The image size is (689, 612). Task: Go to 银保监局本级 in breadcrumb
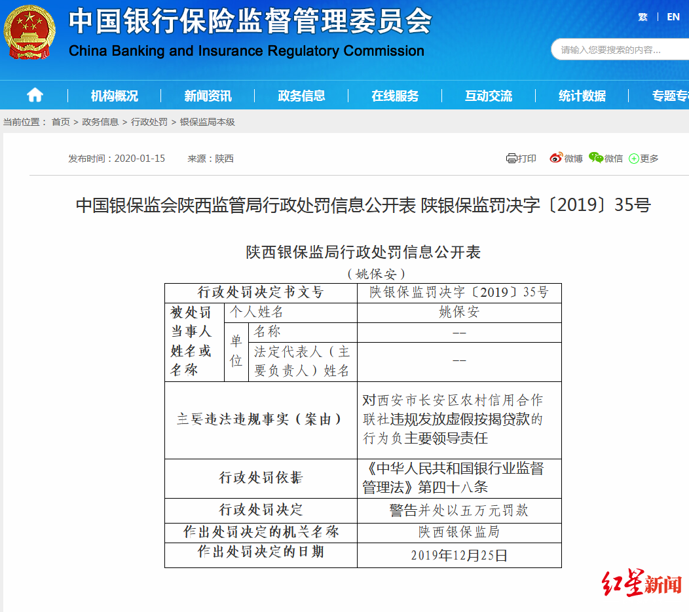(x=208, y=122)
